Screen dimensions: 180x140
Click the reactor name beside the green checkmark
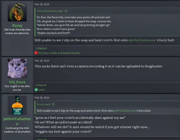click(42, 90)
